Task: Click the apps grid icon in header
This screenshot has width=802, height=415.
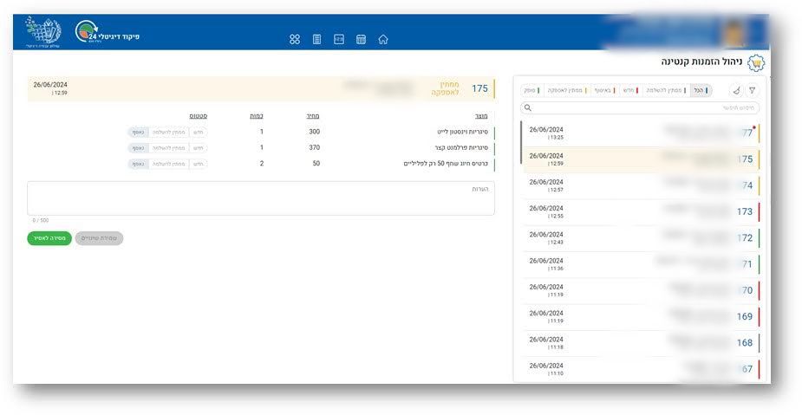Action: click(295, 39)
